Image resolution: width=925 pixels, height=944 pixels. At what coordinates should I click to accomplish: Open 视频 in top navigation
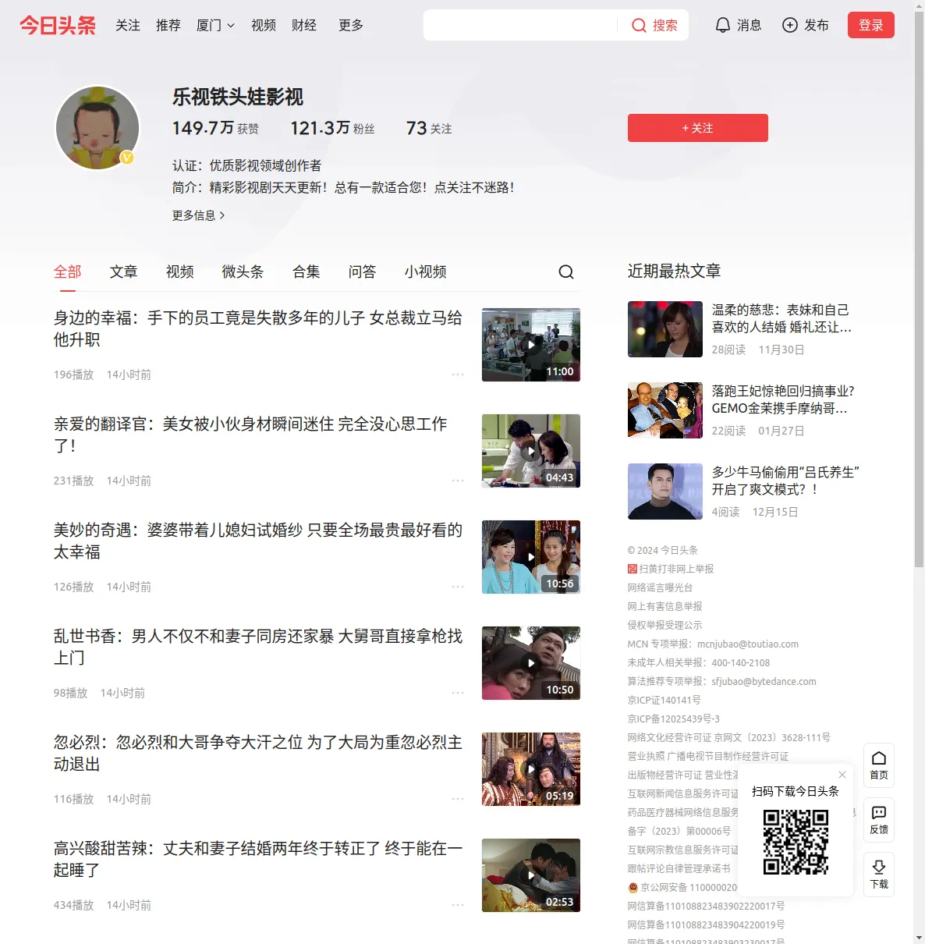coord(264,25)
